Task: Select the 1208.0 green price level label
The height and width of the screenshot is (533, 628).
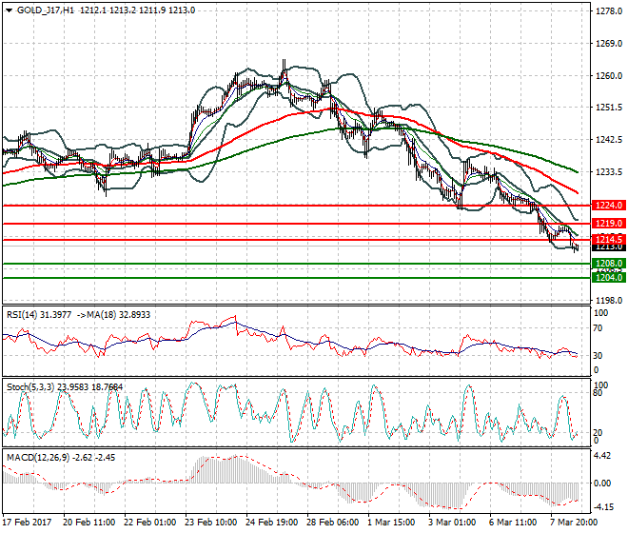Action: (609, 264)
